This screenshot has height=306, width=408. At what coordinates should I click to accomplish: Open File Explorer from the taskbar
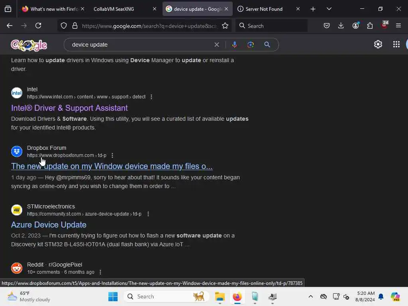pos(220,296)
